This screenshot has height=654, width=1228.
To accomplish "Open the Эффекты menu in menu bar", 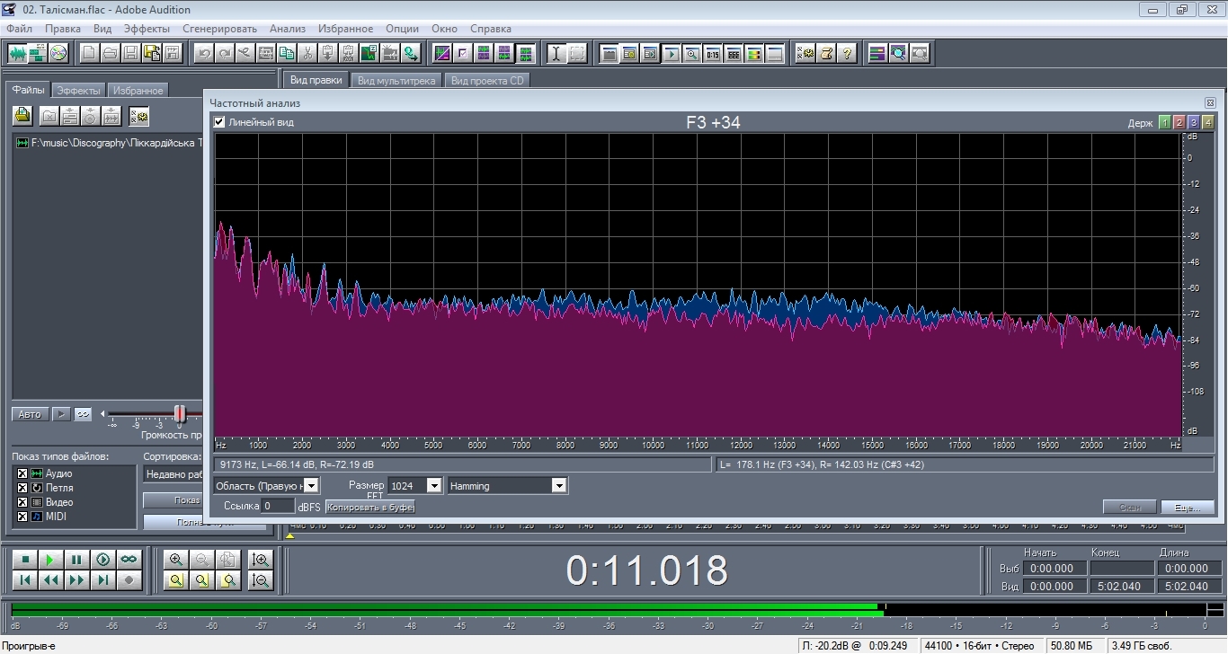I will click(146, 29).
